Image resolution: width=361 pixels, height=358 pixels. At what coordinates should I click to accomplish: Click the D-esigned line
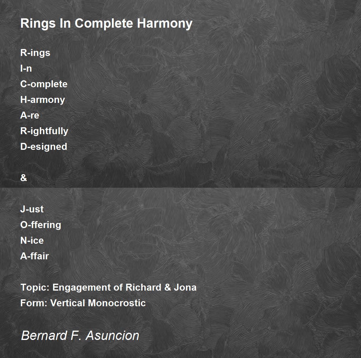point(44,147)
